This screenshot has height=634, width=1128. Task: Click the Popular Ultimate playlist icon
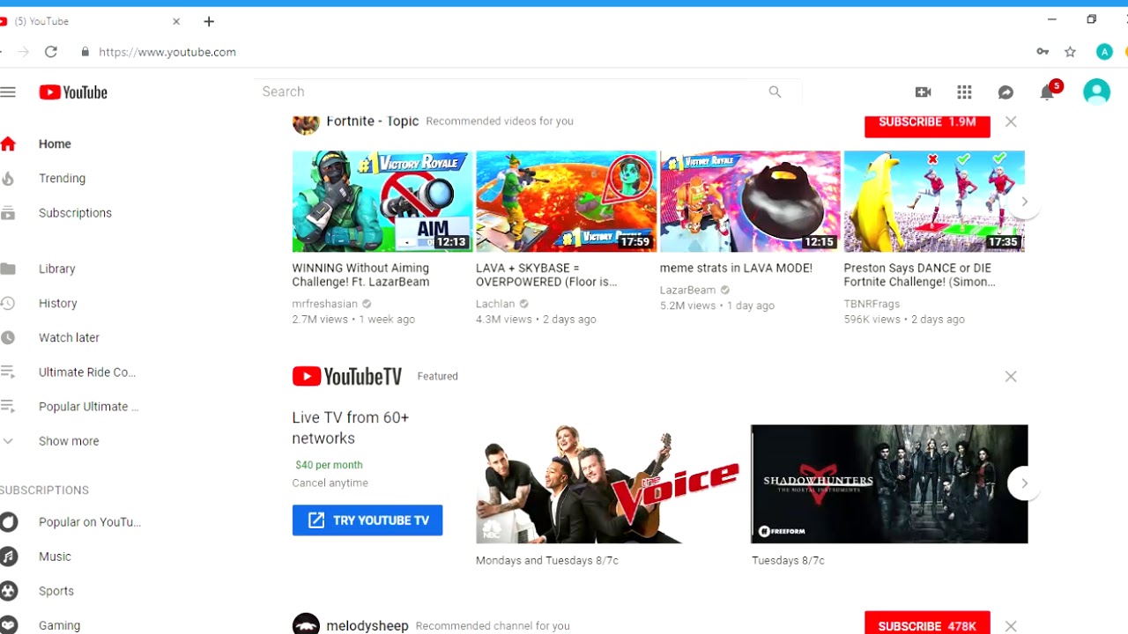click(8, 406)
